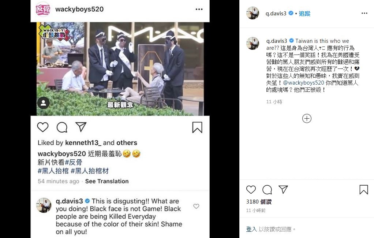Click See Translation under the caption
This screenshot has width=374, height=238.
pos(107,181)
